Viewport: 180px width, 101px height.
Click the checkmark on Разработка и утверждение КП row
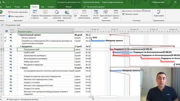[x=5, y=41]
